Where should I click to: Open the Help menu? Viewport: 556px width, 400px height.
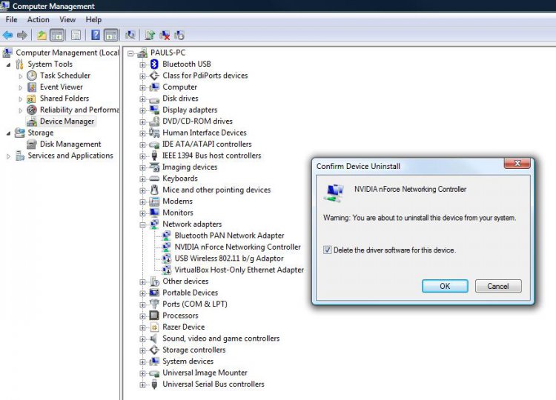click(93, 19)
